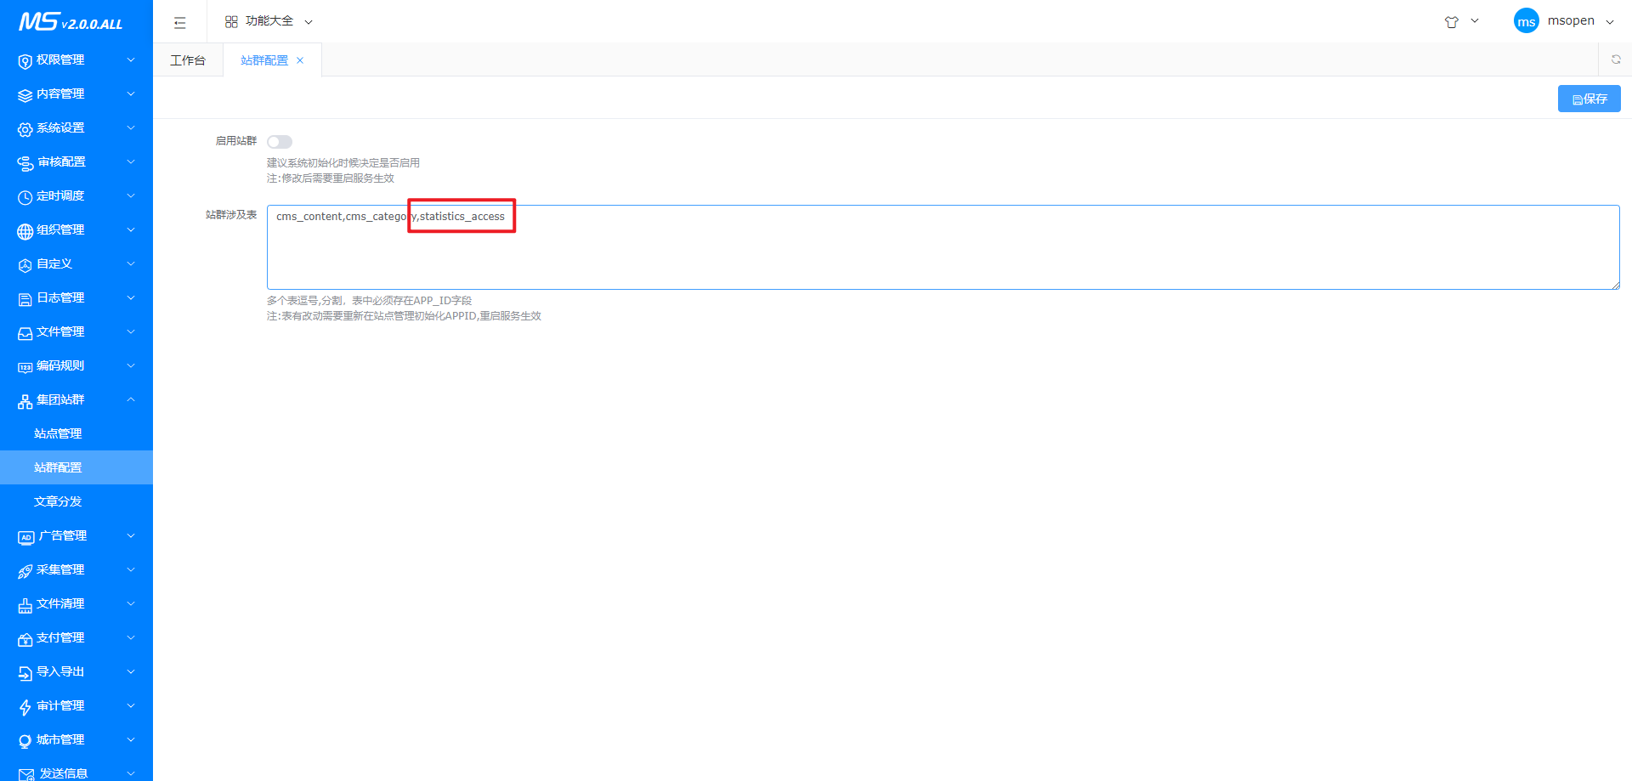Open 文章分发 in the sidebar
Viewport: 1632px width, 781px height.
(x=58, y=501)
